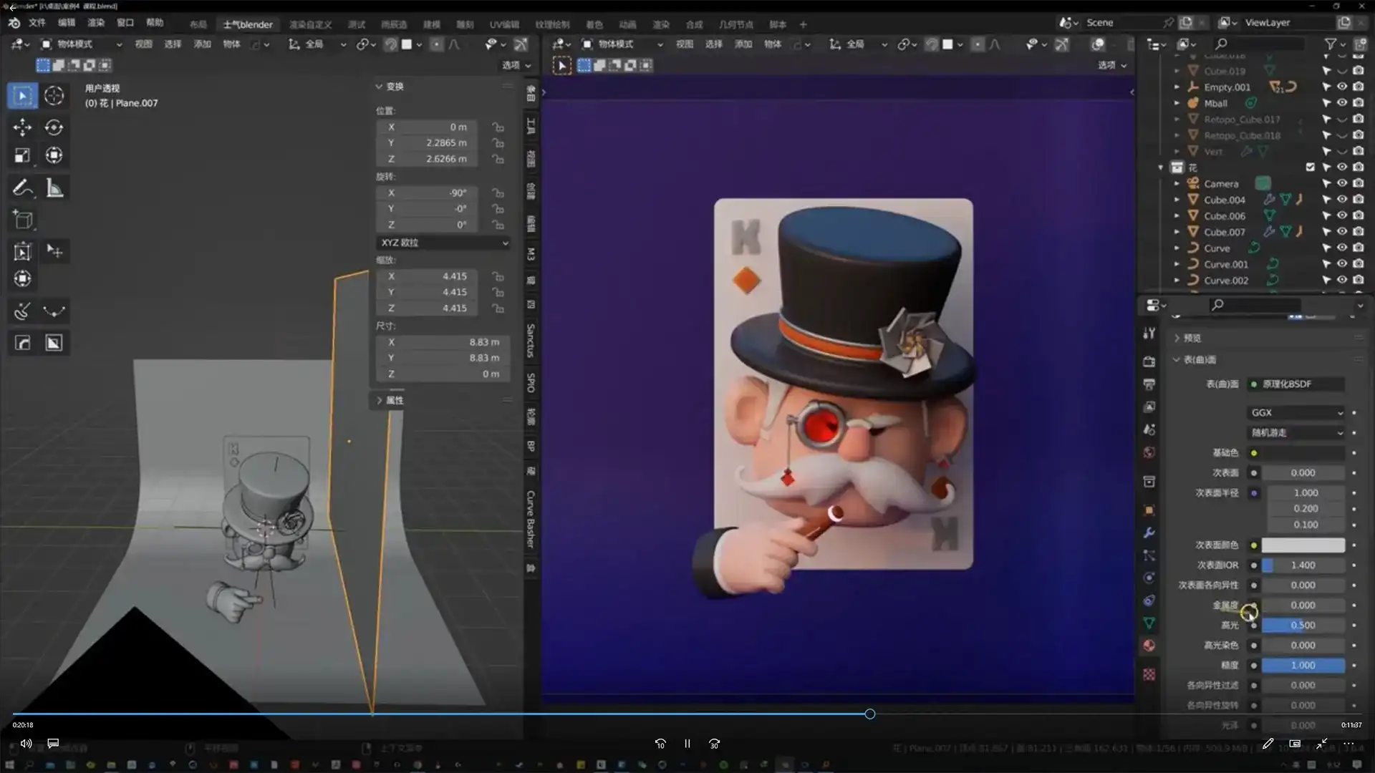
Task: Activate the Rotate tool
Action: pyautogui.click(x=54, y=127)
